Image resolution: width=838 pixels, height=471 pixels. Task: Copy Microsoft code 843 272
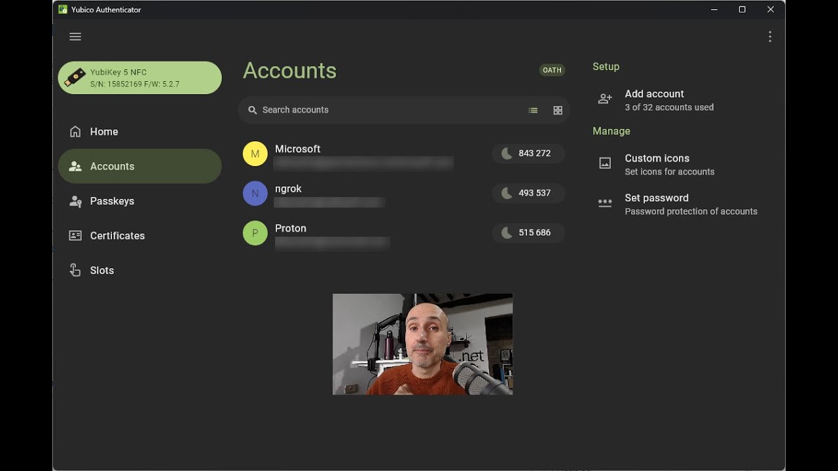(528, 153)
